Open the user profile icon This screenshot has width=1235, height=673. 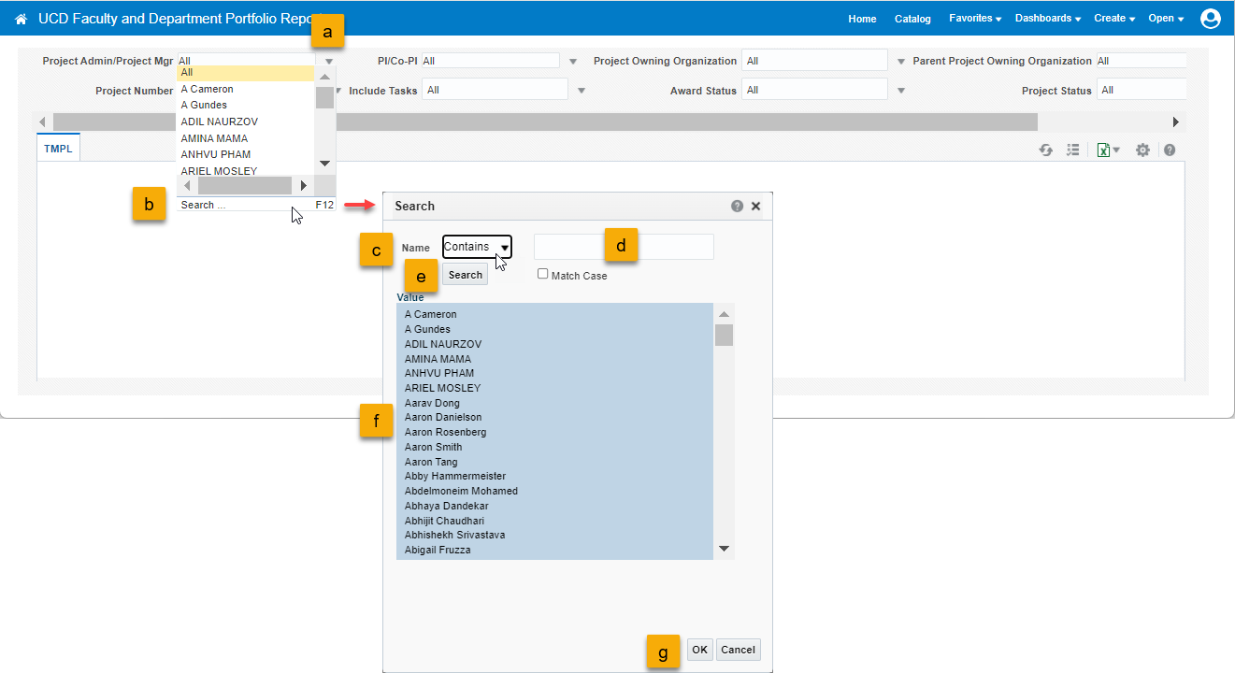click(1211, 19)
